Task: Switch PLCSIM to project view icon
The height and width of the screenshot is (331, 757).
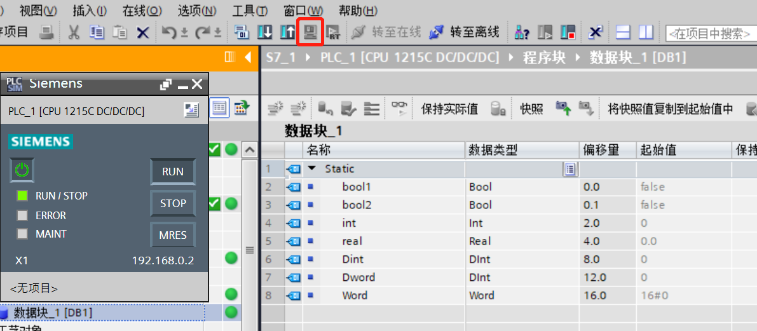Action: click(x=192, y=111)
